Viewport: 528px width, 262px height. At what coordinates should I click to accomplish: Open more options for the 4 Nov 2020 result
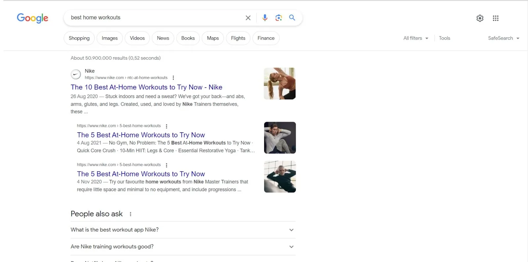point(166,165)
